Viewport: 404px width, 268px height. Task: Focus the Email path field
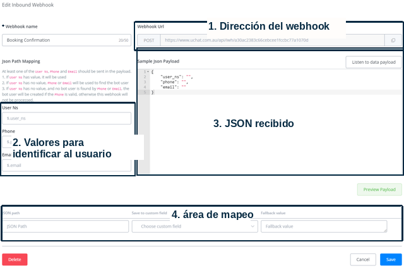point(66,166)
